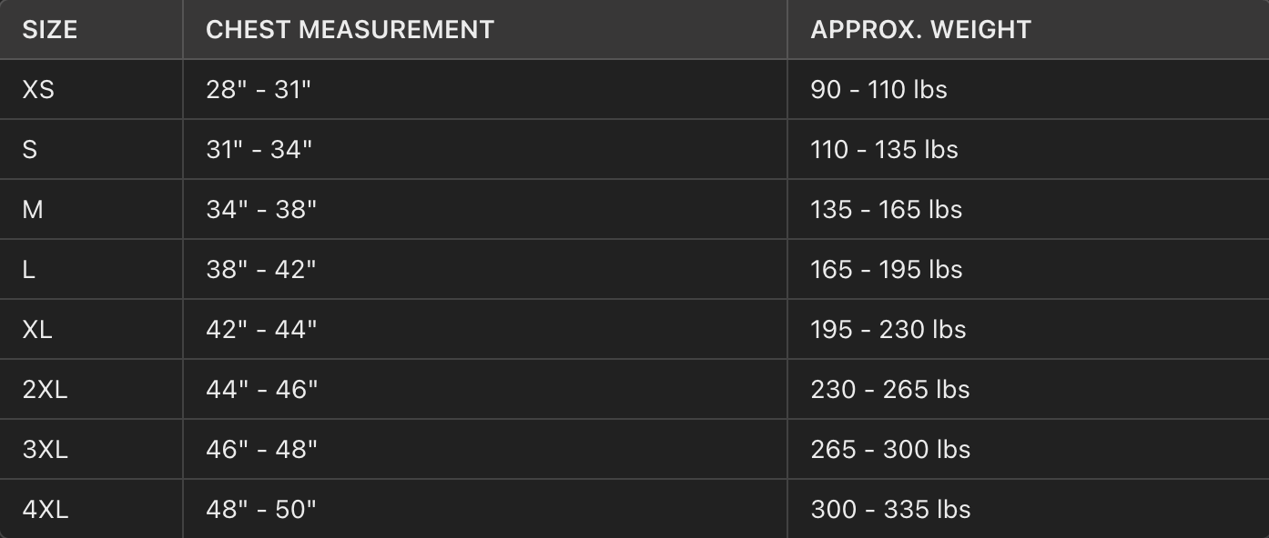Select the 2XL size cell
This screenshot has width=1269, height=538.
(x=45, y=390)
